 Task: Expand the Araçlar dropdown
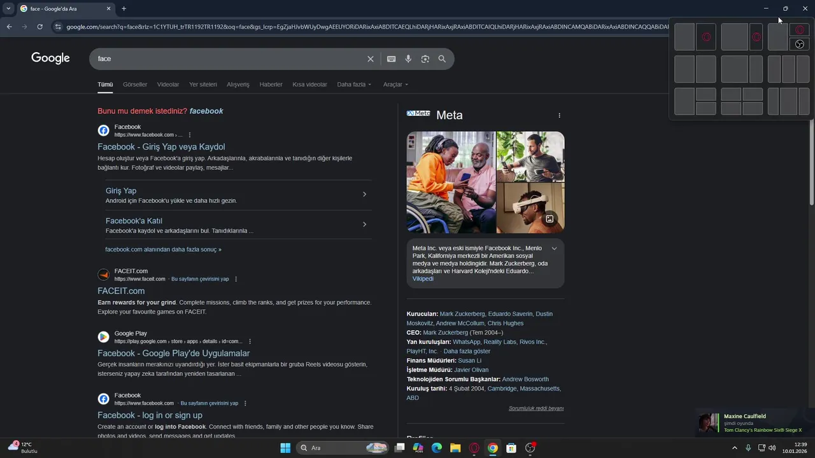point(395,84)
